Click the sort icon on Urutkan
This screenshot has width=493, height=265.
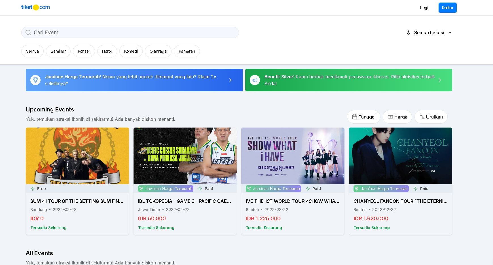(422, 117)
